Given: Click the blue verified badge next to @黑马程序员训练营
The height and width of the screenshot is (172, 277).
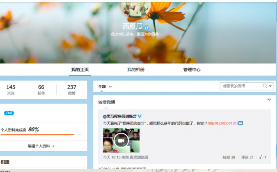Looking at the screenshot, I should [x=140, y=116].
